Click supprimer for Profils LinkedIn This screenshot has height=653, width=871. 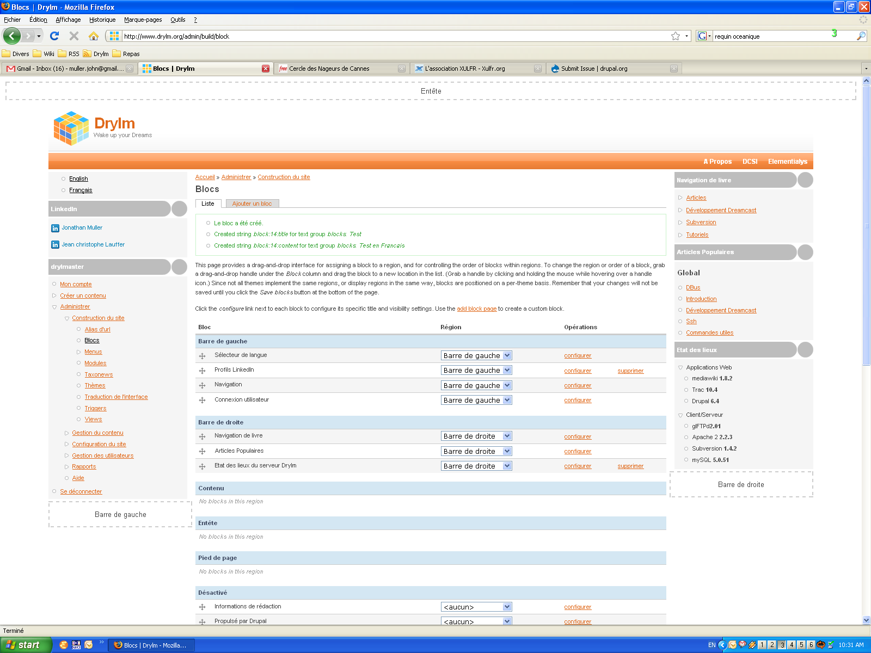click(630, 371)
